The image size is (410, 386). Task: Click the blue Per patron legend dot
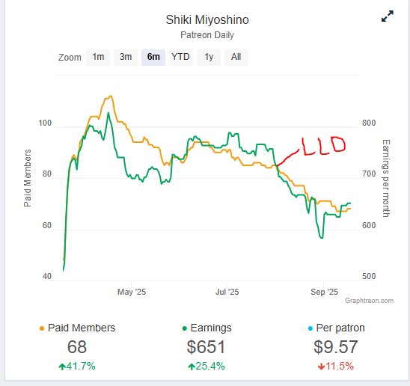(310, 328)
